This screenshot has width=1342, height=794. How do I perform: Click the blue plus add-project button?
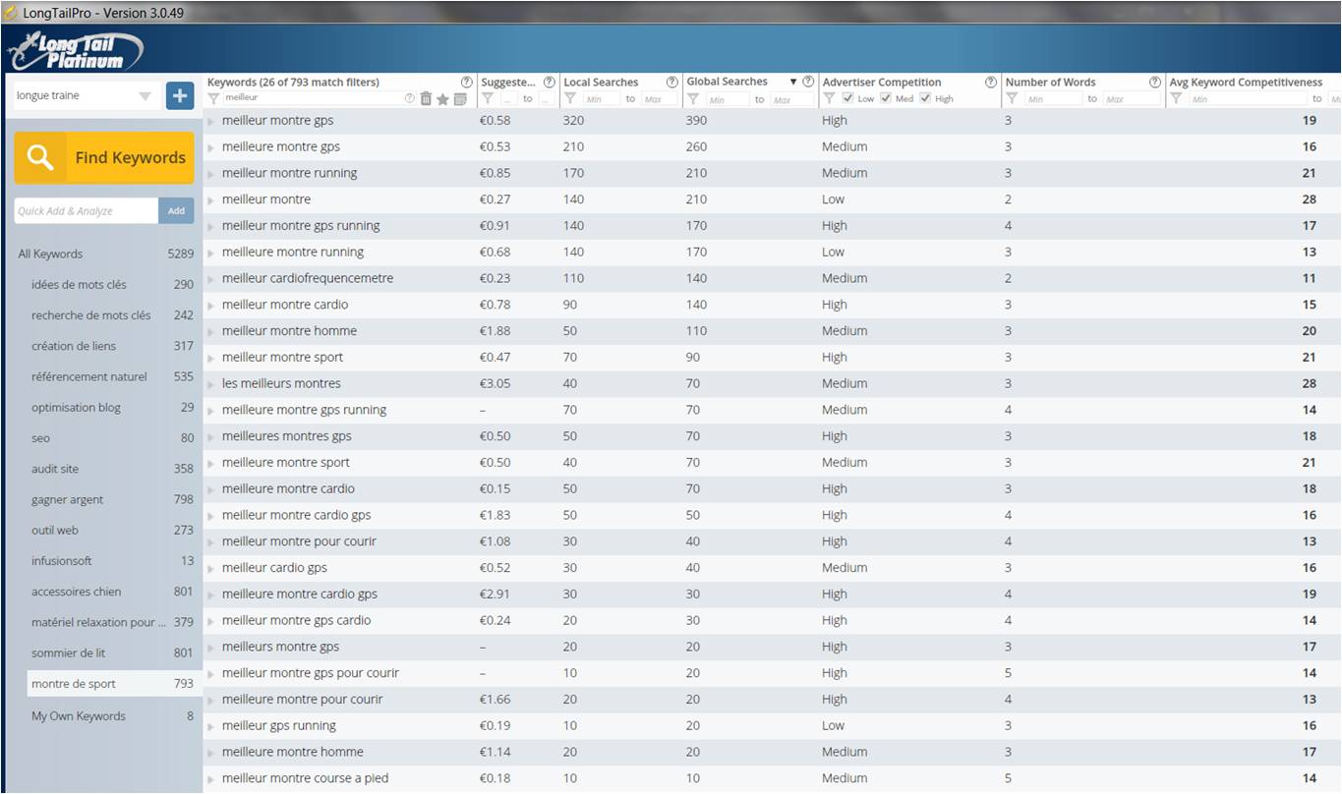tap(180, 95)
